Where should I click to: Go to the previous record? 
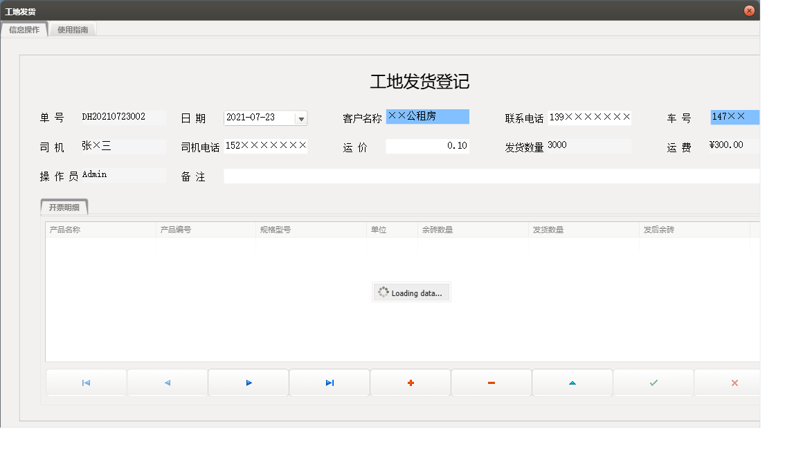click(x=167, y=383)
